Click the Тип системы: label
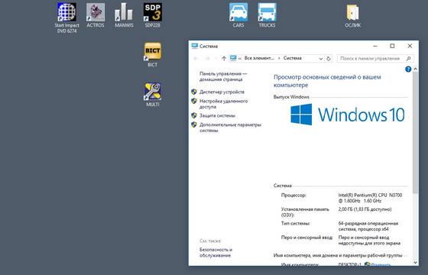 point(296,223)
